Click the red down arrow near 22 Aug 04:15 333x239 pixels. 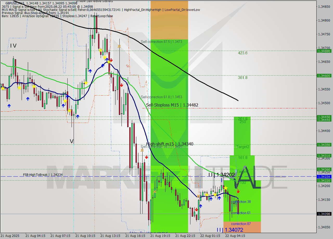coord(239,192)
